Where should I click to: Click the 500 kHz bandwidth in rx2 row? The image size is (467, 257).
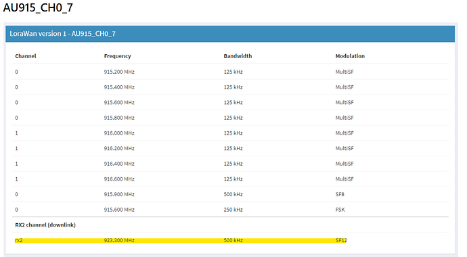tap(234, 240)
